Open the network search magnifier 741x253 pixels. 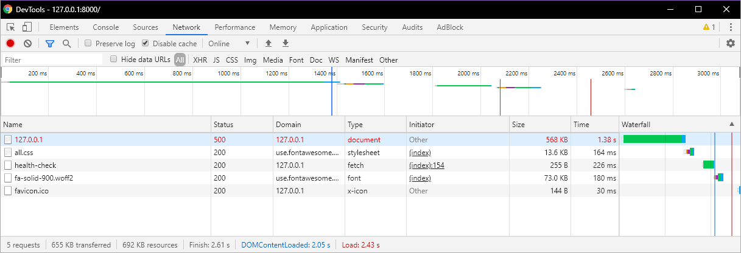66,44
